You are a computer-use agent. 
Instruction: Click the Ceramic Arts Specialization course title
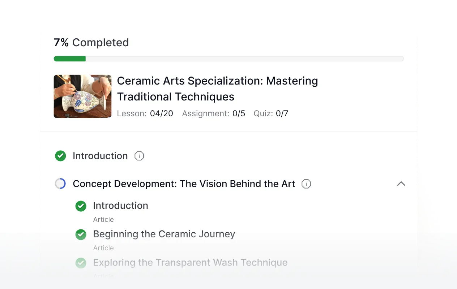(217, 89)
